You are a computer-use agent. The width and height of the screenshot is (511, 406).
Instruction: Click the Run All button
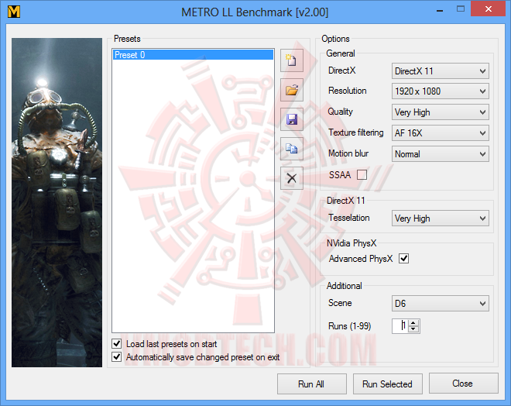(311, 384)
